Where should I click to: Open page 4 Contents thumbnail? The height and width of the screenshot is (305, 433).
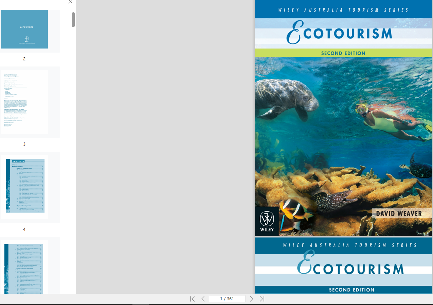tap(24, 187)
